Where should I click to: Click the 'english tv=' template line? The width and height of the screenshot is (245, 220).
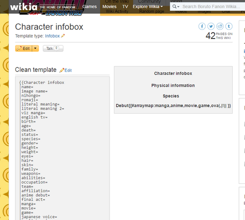[x=34, y=117]
